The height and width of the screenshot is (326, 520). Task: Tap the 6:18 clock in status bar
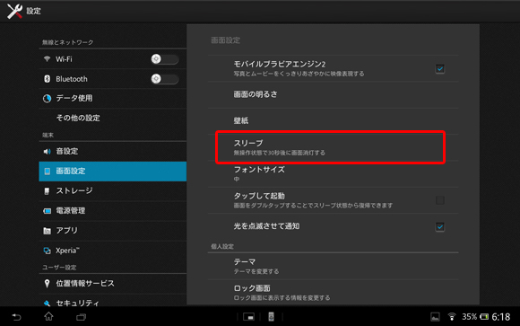(x=501, y=317)
